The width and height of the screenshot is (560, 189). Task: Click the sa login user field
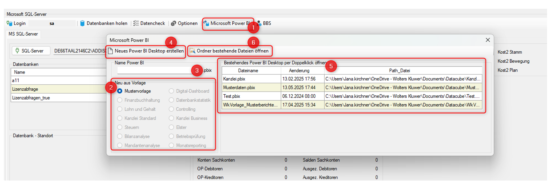point(52,23)
